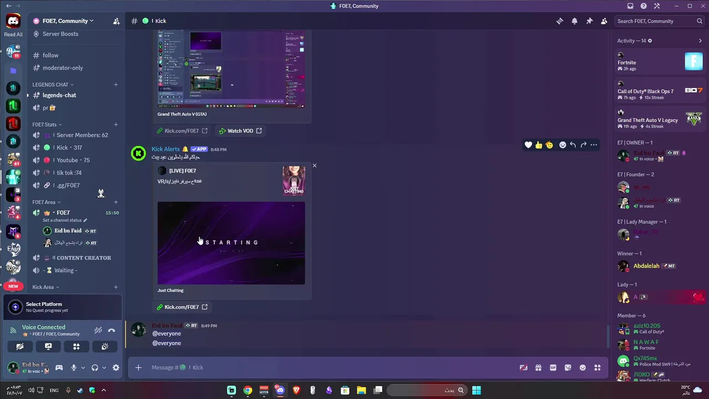Click the [LIVE] FOE7 embed title
709x399 pixels.
[x=182, y=171]
